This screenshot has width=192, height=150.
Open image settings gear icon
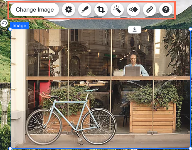[69, 10]
